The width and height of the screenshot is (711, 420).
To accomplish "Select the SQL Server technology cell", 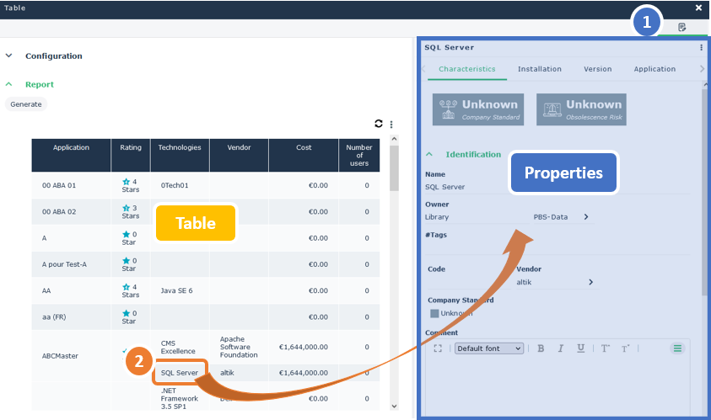I will coord(180,373).
